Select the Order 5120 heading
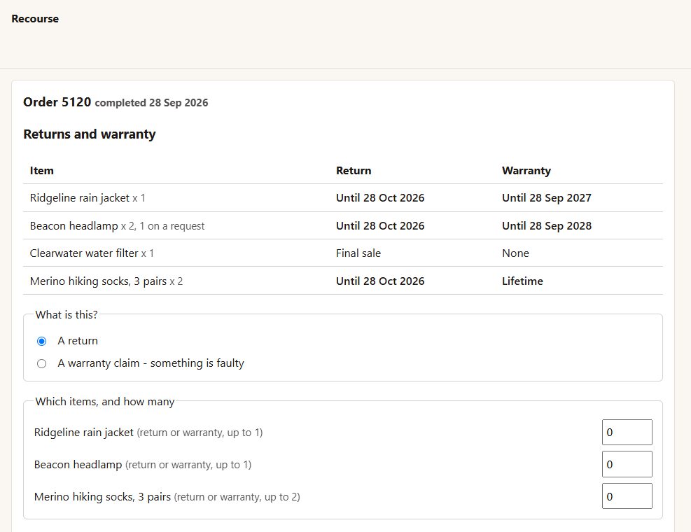 click(x=116, y=102)
